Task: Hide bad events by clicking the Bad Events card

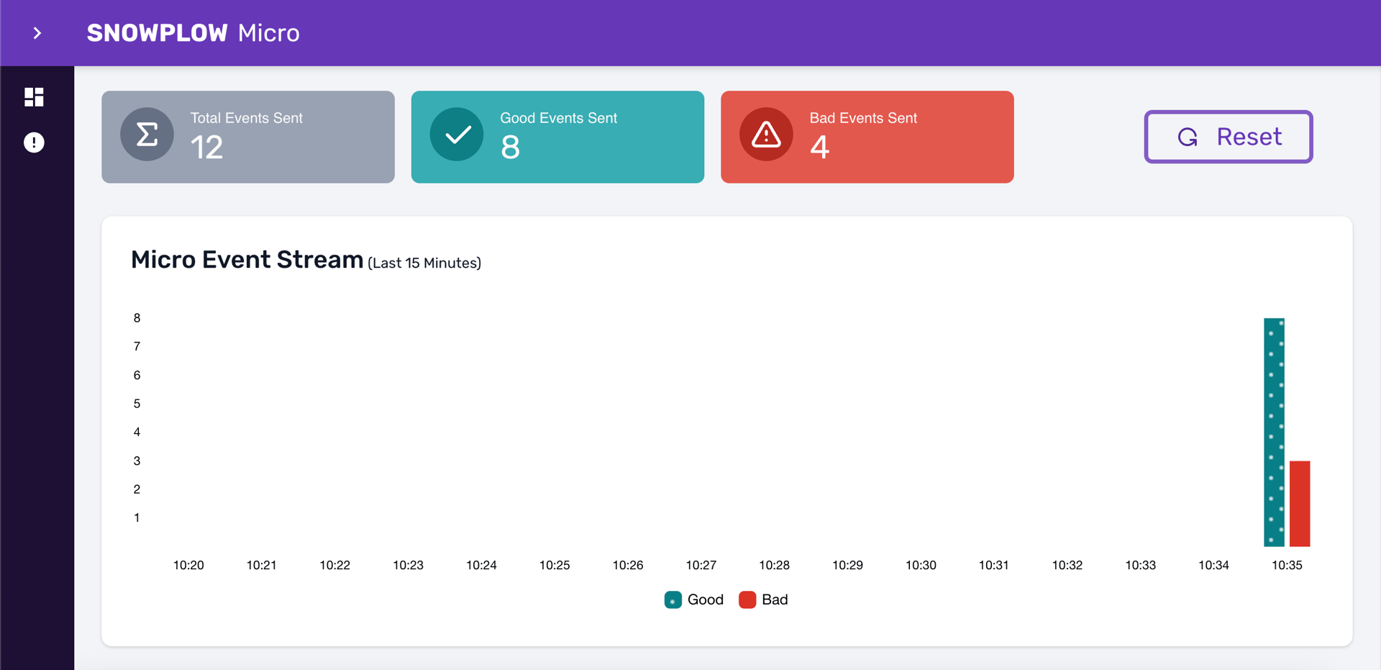Action: [867, 137]
